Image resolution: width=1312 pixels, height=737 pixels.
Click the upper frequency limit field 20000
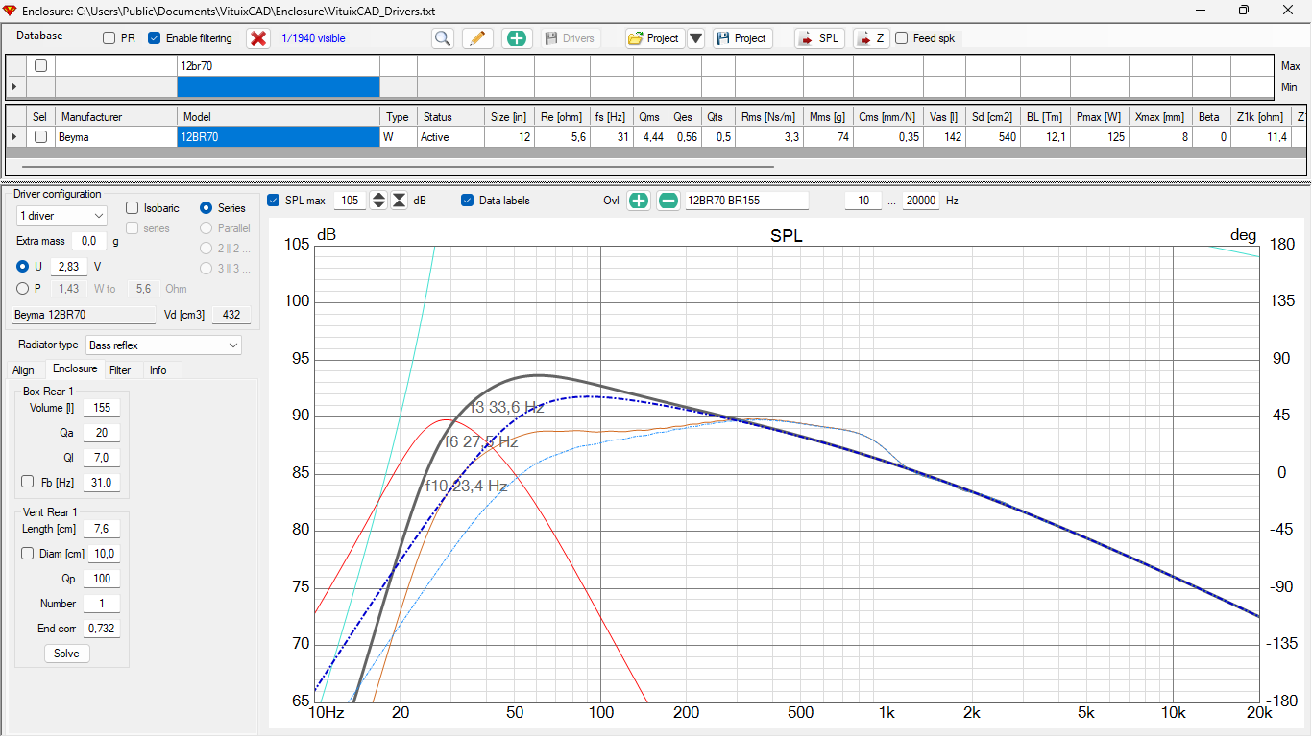[x=920, y=201]
